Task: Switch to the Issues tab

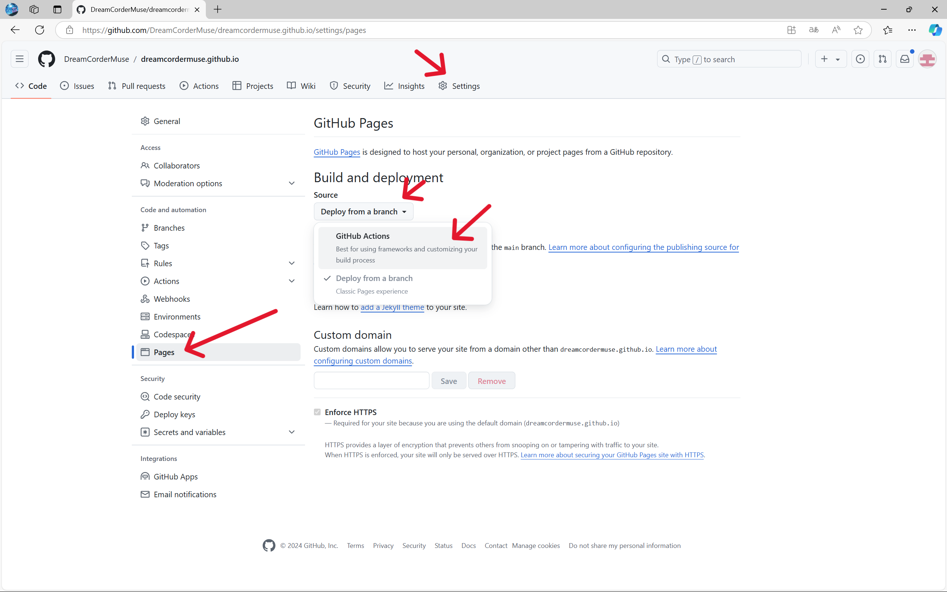Action: 77,86
